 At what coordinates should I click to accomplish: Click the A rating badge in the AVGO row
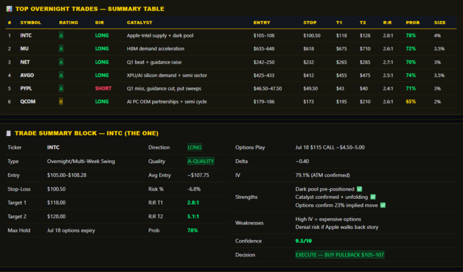coord(61,76)
